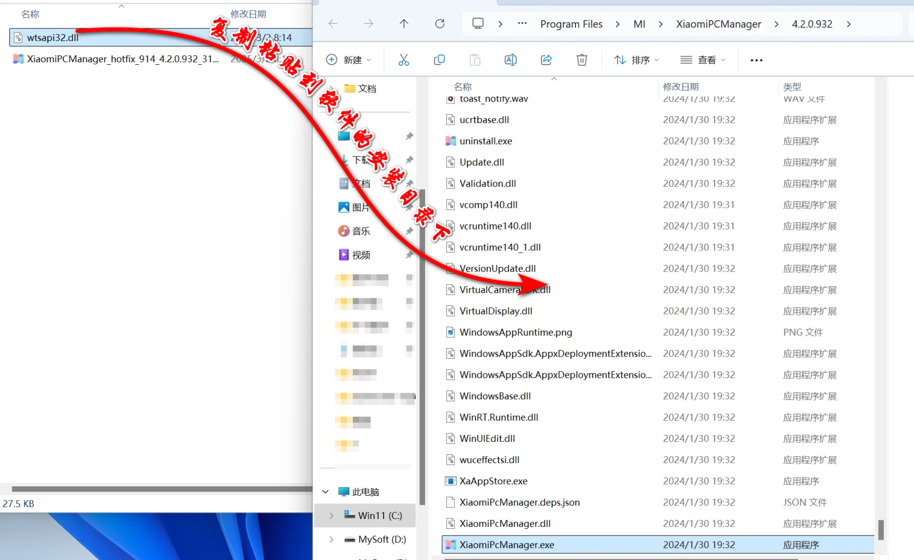Select vcomp140.dll in the file list
The width and height of the screenshot is (914, 560).
[488, 205]
